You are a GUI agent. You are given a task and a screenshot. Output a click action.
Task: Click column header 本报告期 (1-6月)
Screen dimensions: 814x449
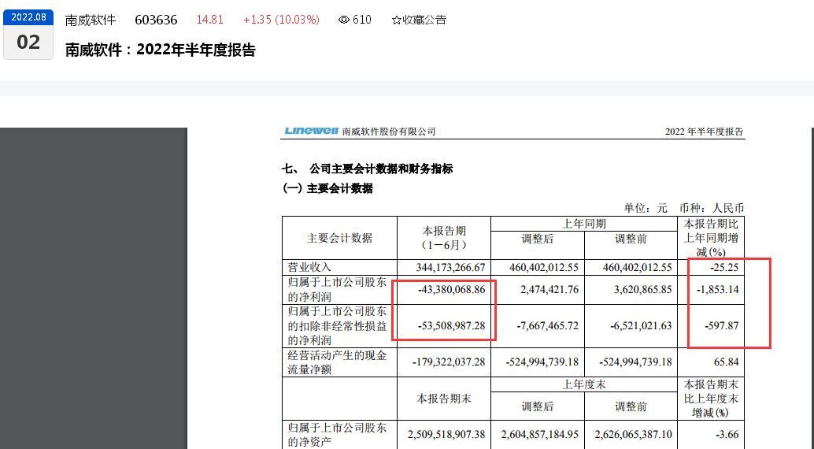(444, 237)
